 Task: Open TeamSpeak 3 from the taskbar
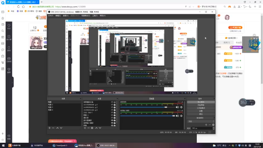click(60, 146)
